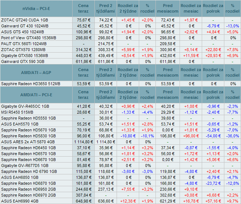241x204 pixels.
Task: Click the 'Gainward GT 430 1024MB' row name
Action: coord(25,26)
